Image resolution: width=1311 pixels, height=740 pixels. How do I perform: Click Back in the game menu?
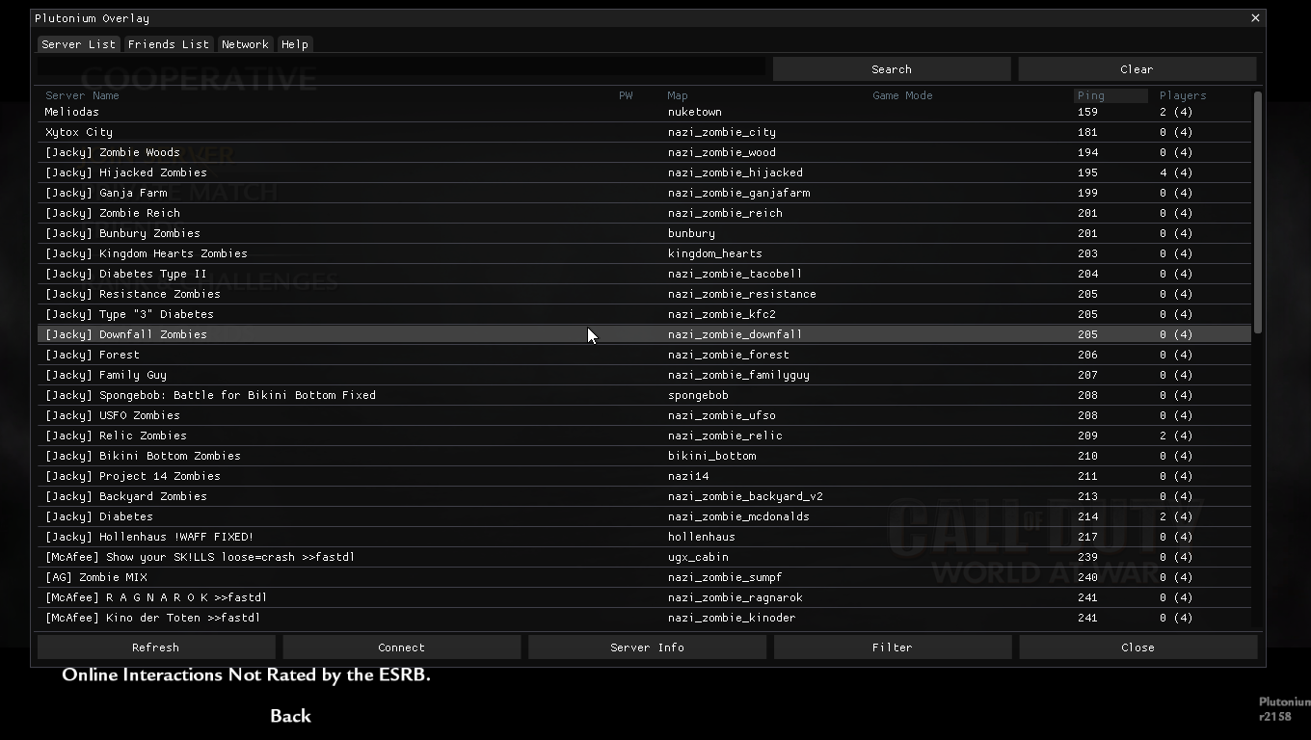(290, 716)
